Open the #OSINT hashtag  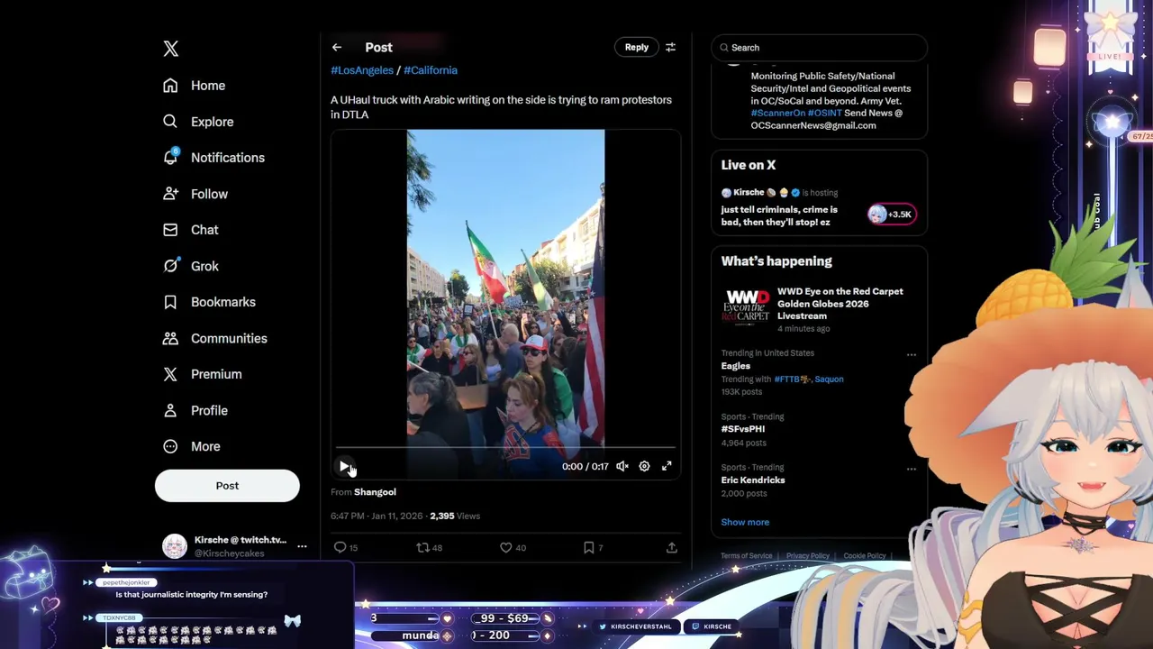tap(825, 113)
